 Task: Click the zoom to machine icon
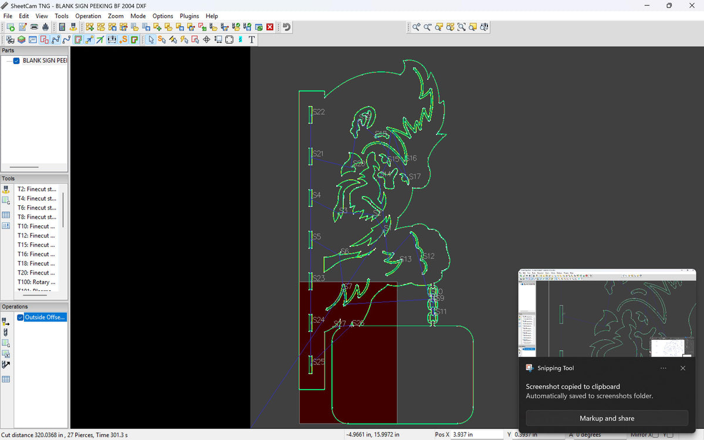pos(485,27)
